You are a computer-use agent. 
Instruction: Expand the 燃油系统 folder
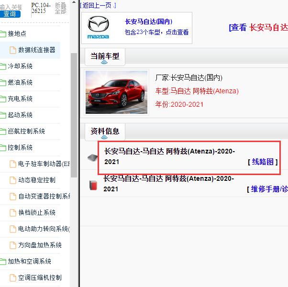tap(20, 82)
